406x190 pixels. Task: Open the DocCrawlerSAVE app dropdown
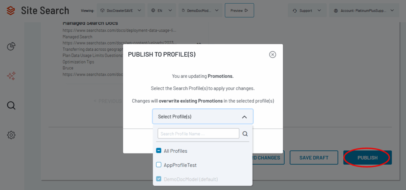[x=121, y=10]
